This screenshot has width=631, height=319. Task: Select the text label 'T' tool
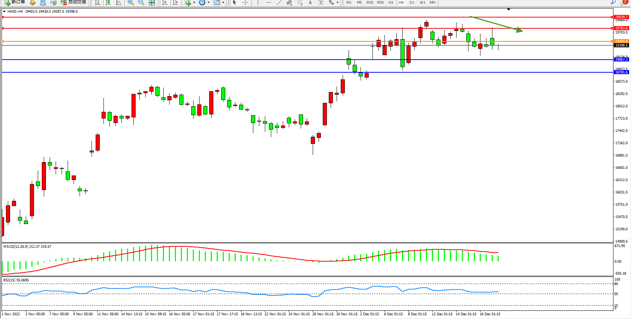[321, 3]
